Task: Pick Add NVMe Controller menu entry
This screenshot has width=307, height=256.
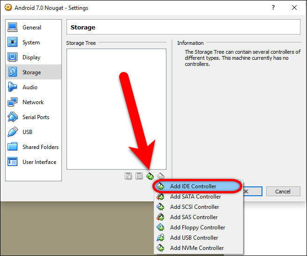Action: click(199, 248)
